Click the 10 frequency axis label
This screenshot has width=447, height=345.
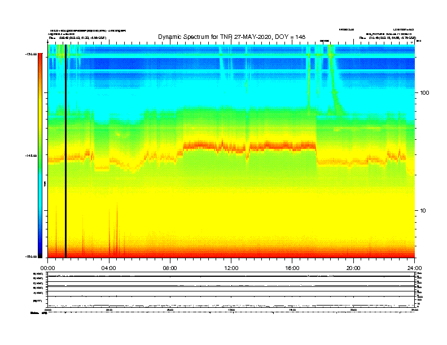point(423,211)
